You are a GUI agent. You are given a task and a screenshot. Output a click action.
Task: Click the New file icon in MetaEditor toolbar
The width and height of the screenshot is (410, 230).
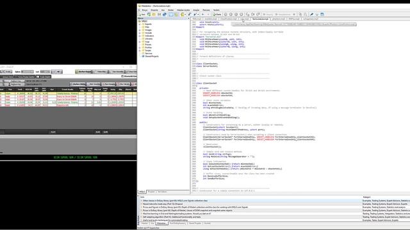(142, 15)
